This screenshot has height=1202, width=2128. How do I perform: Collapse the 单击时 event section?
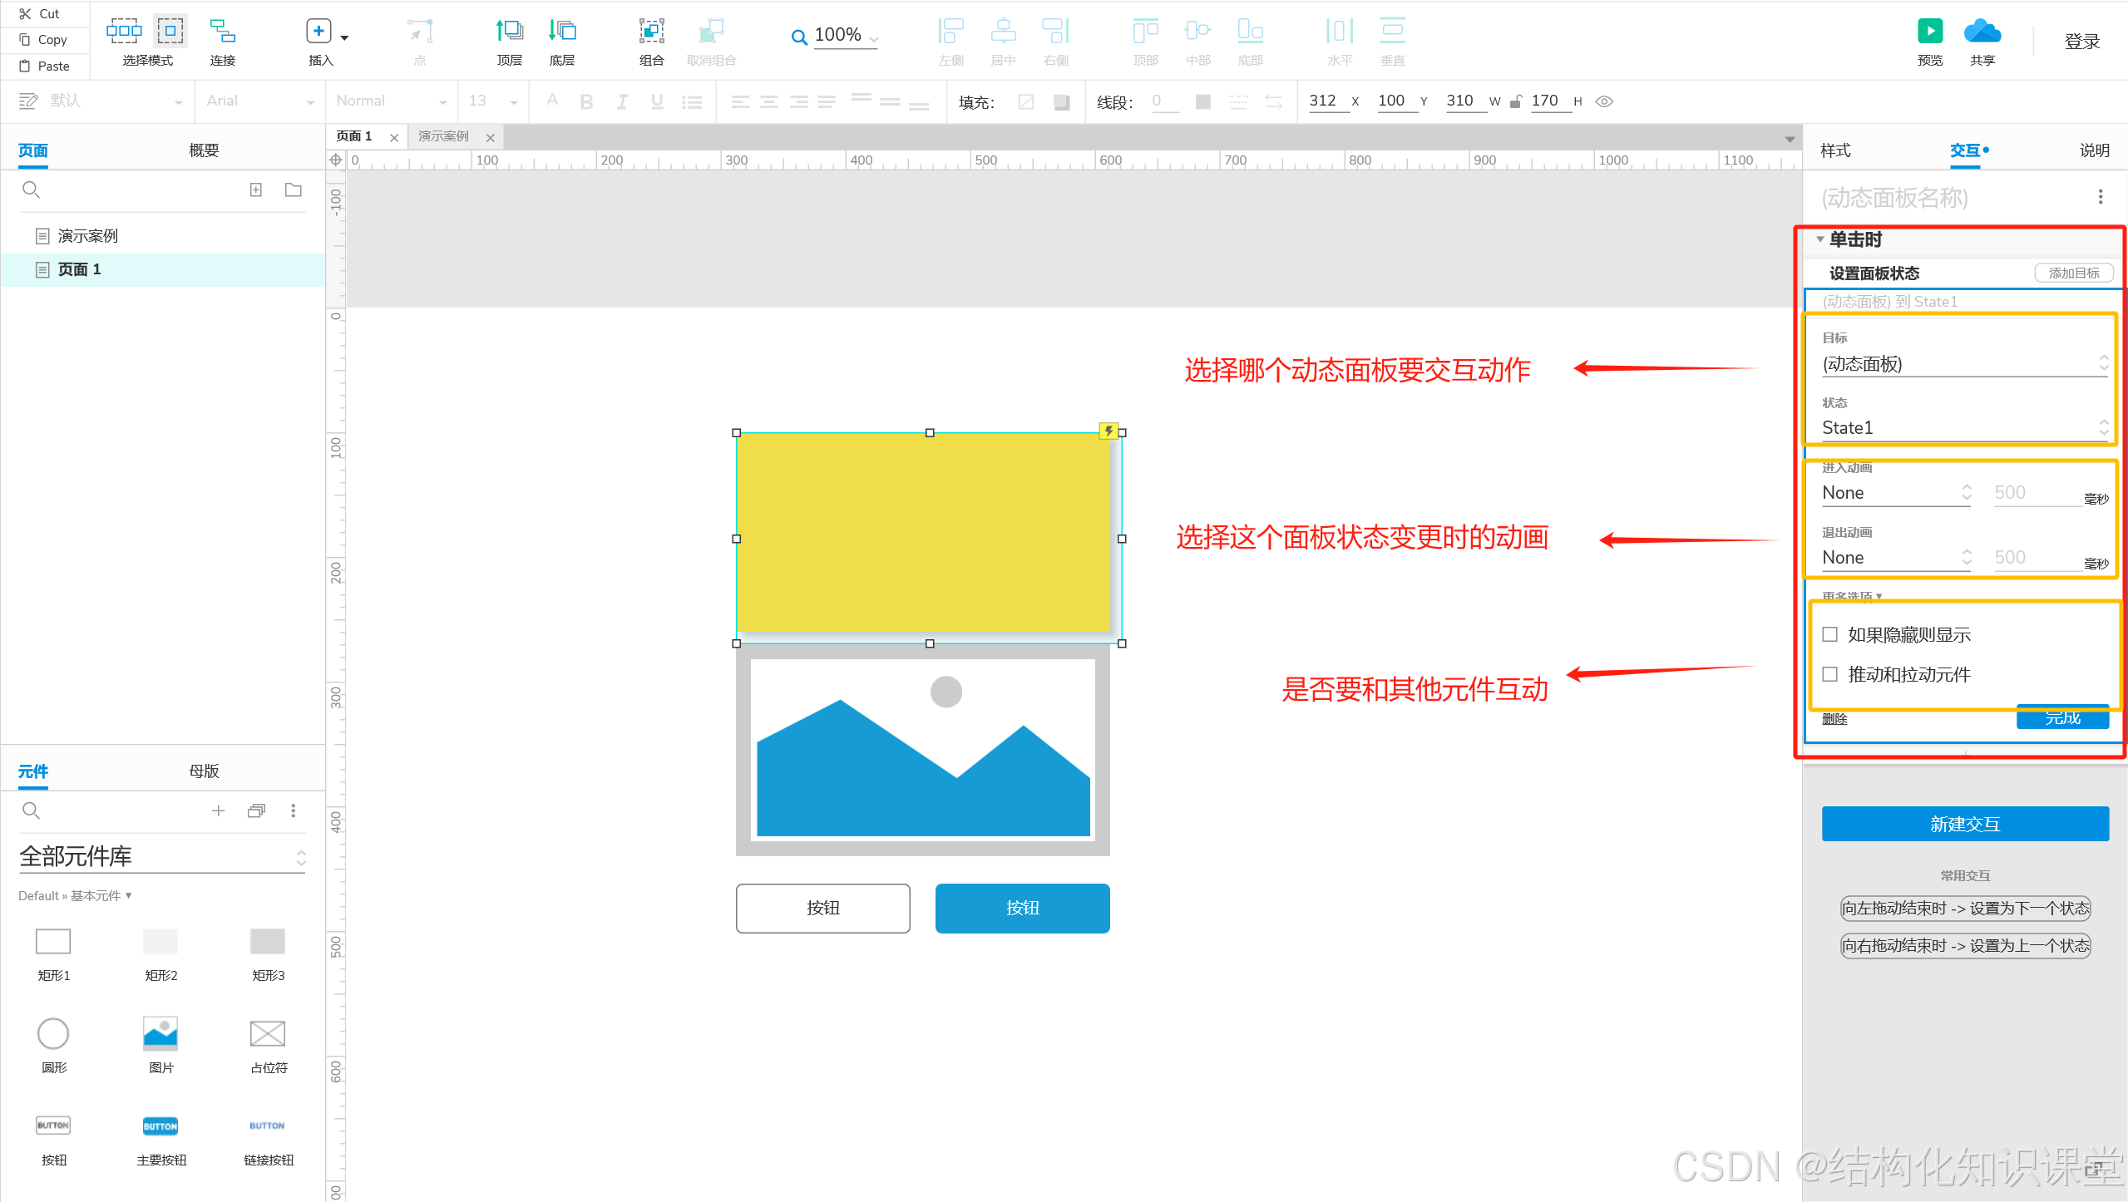[1819, 239]
